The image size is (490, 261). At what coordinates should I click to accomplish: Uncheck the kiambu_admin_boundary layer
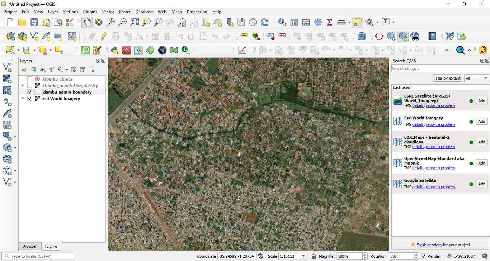[30, 92]
